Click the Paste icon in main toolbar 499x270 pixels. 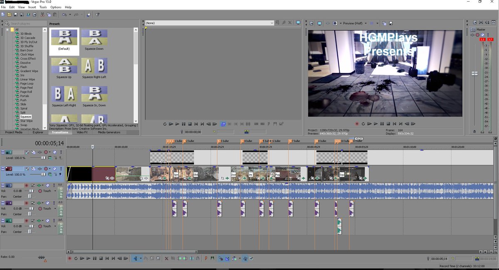click(x=55, y=15)
